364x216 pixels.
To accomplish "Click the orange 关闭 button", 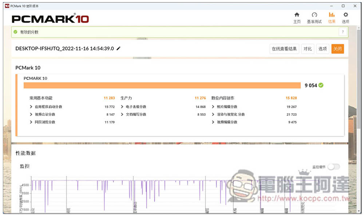I will pyautogui.click(x=337, y=49).
